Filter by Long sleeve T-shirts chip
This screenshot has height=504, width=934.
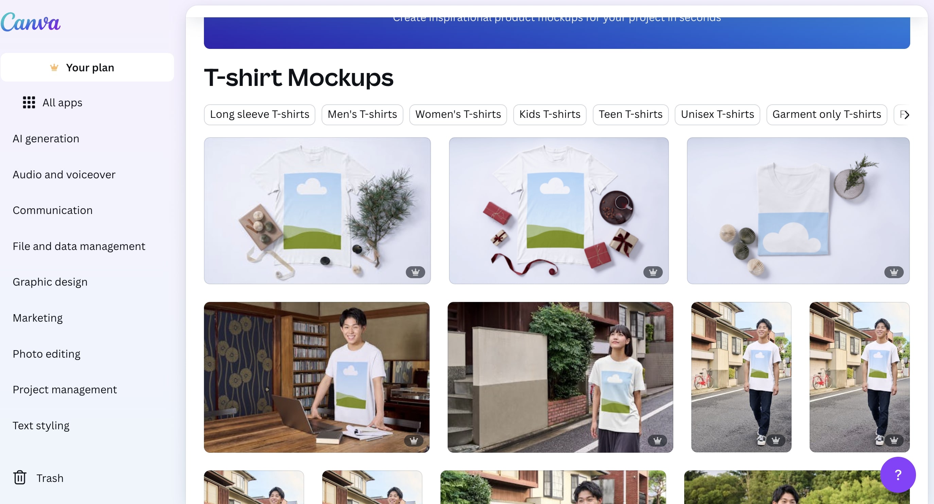260,114
